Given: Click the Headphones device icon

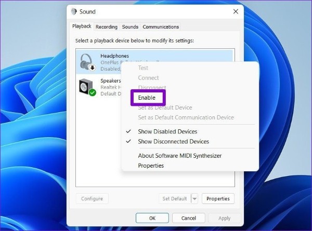Looking at the screenshot, I should tap(86, 62).
